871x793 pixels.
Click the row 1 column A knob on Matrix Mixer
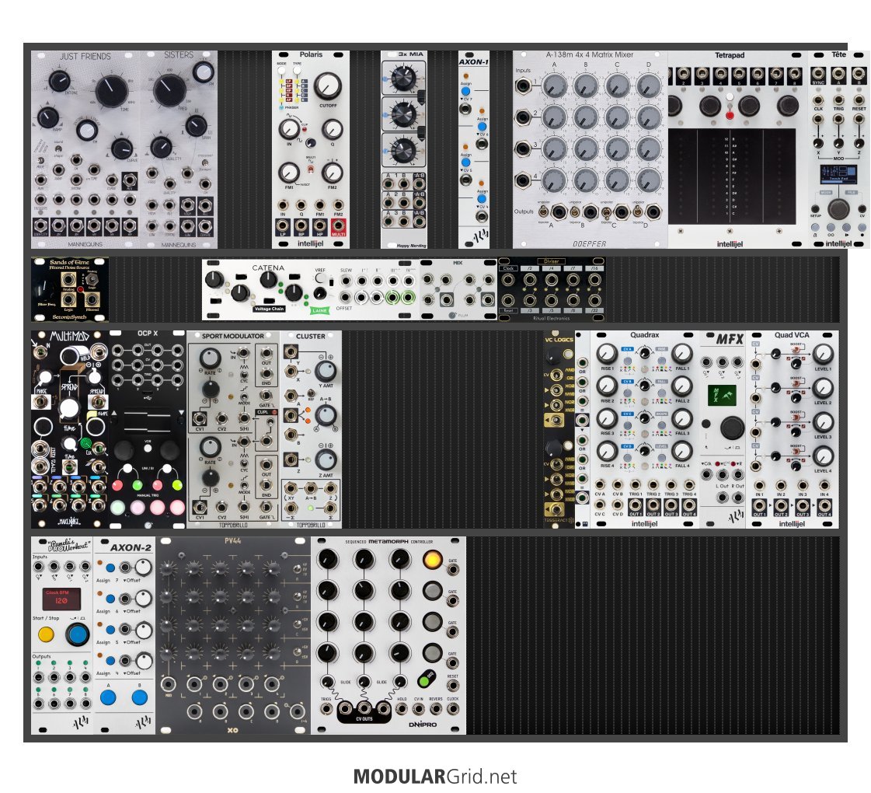[554, 86]
